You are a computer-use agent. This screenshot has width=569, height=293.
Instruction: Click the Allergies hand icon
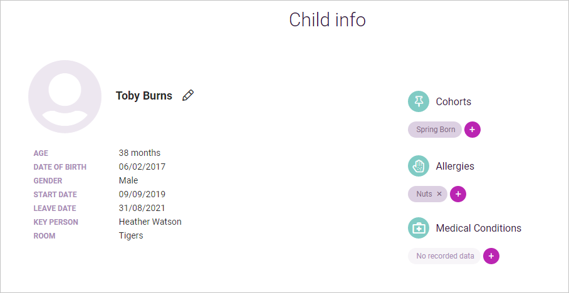(419, 166)
